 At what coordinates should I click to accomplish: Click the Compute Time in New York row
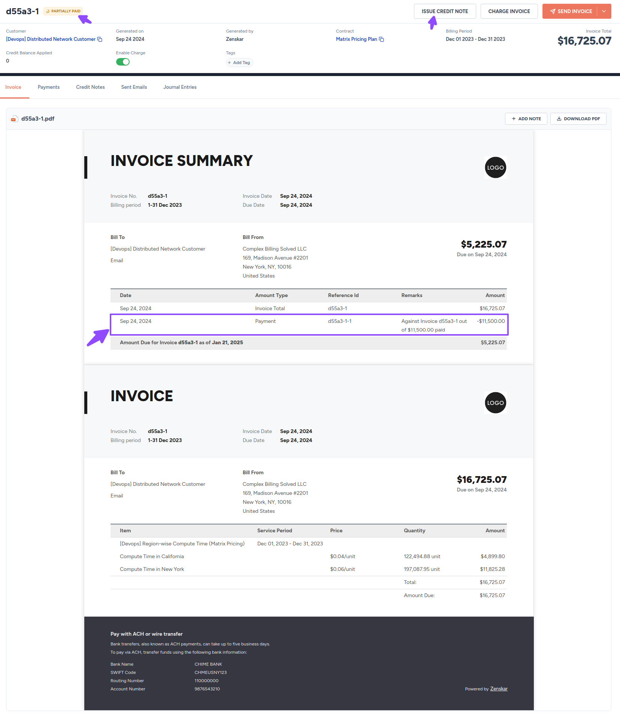click(x=309, y=569)
